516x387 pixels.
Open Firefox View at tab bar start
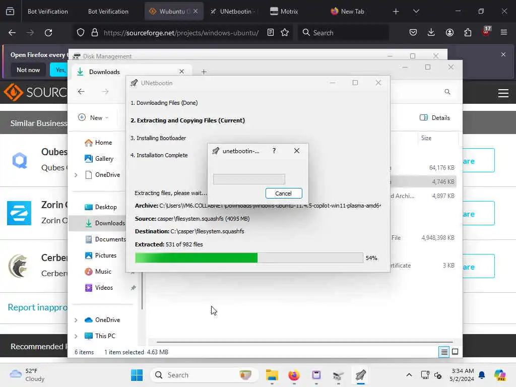10,12
